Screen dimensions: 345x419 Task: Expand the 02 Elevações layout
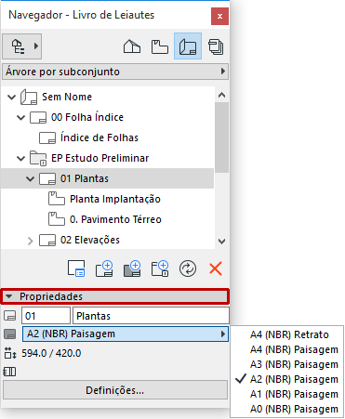[30, 241]
